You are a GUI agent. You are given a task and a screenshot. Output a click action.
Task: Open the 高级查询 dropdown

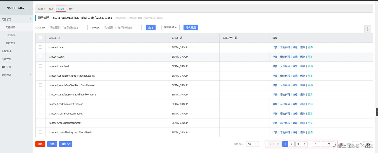tap(171, 27)
